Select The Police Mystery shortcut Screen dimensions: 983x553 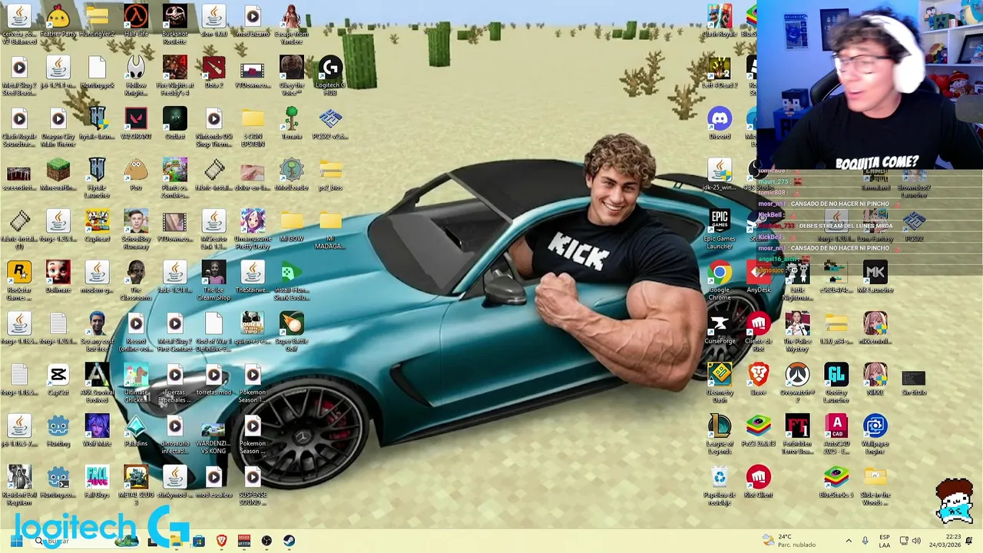797,331
